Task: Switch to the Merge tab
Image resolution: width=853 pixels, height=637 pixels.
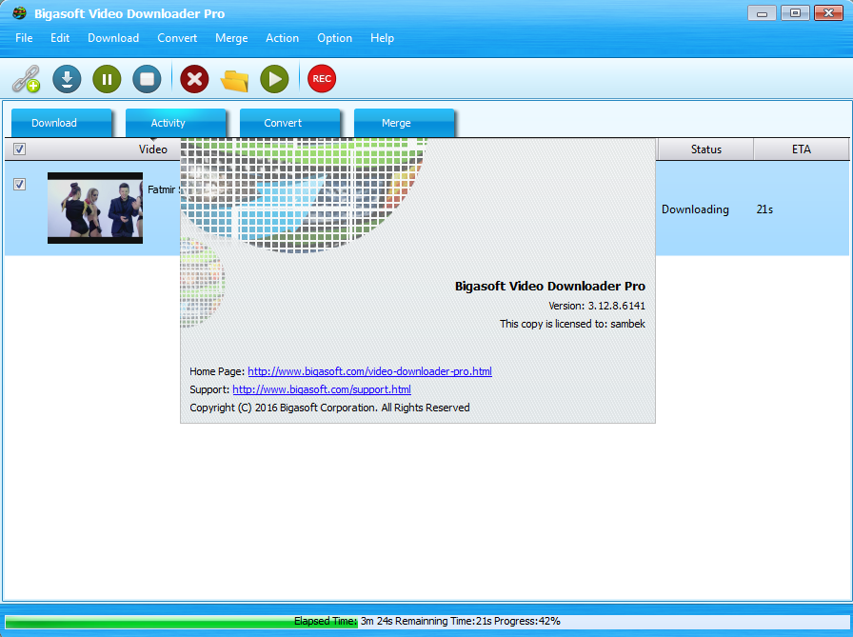Action: (405, 123)
